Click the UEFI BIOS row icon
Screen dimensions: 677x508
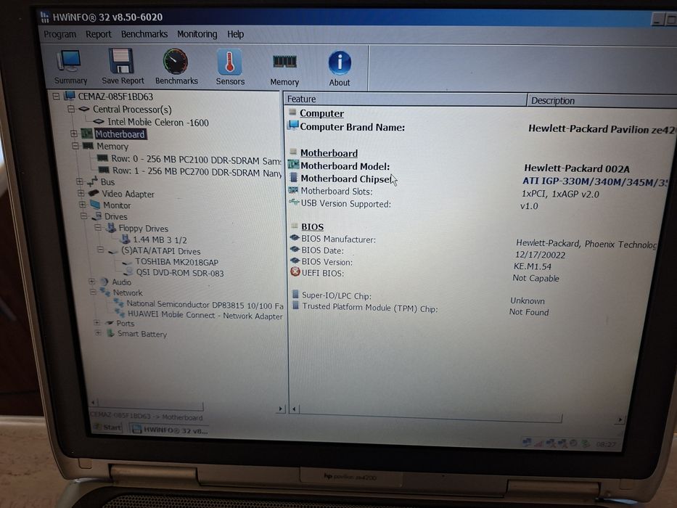click(295, 271)
